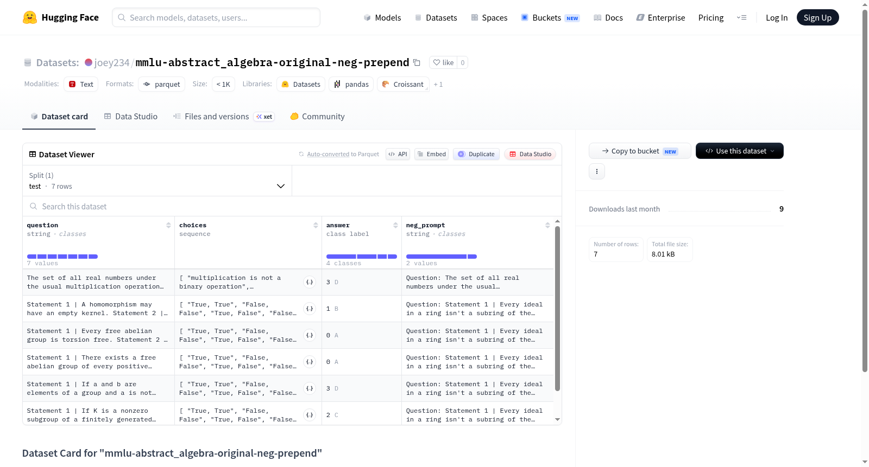Click the search magnifier in the dataset search
Image resolution: width=869 pixels, height=467 pixels.
(34, 206)
